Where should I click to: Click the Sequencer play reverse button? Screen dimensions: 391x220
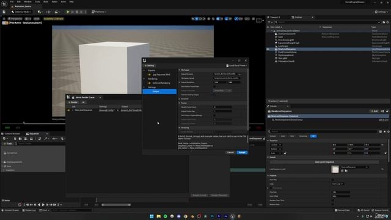coord(39,205)
